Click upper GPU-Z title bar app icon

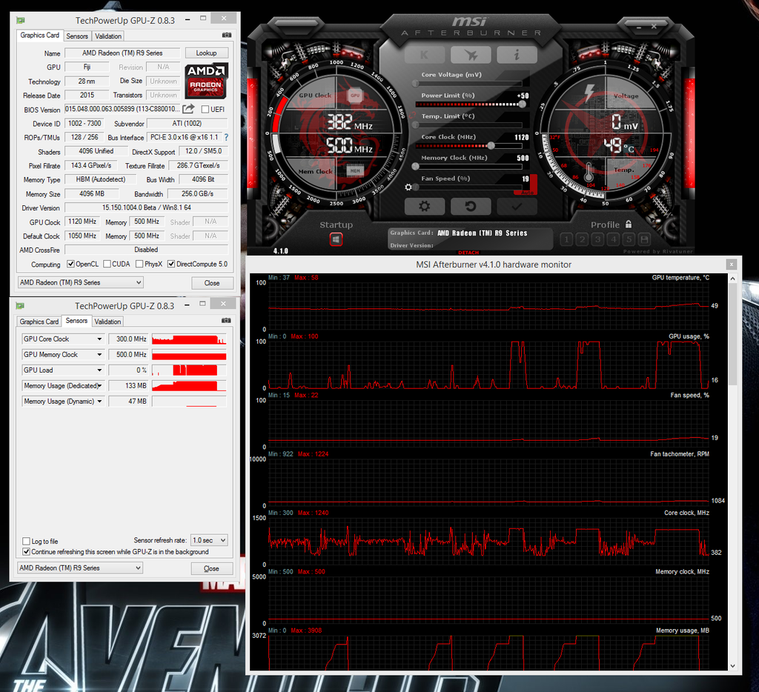[x=20, y=20]
